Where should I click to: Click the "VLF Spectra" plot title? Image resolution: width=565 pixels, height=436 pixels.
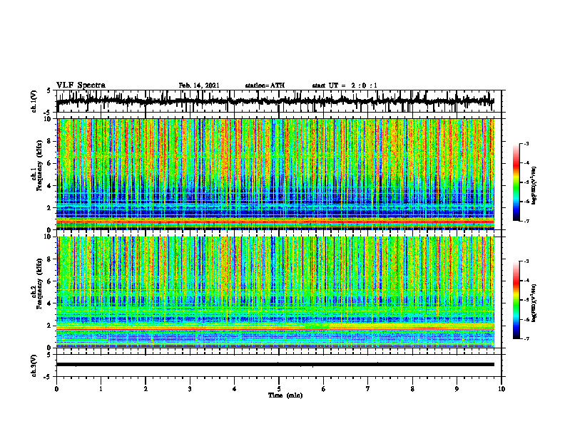click(x=81, y=85)
